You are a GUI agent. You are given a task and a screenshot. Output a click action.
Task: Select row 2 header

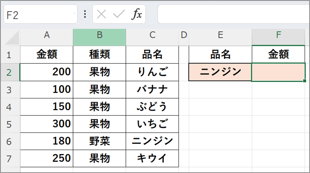[x=9, y=73]
